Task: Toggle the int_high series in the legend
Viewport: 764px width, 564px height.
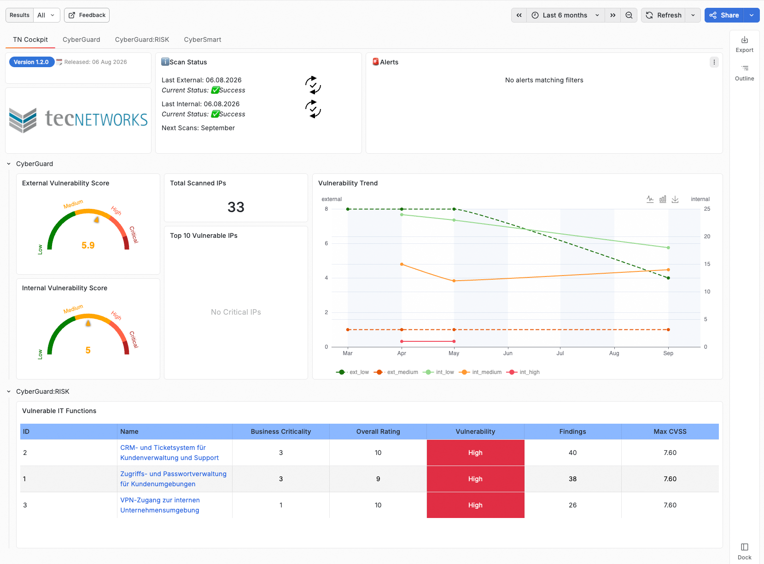Action: [x=523, y=372]
